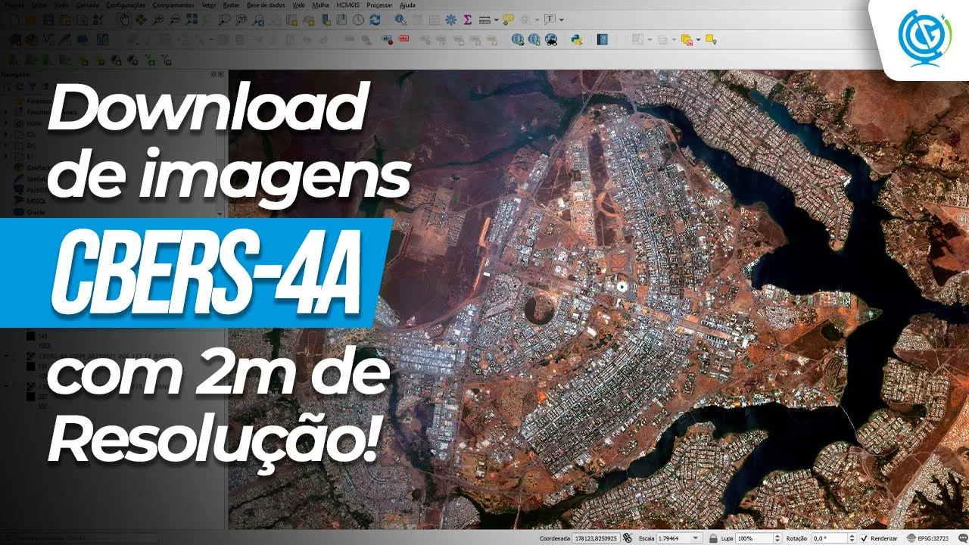Screen dimensions: 969x545
Task: Select the Pan Map hand tool
Action: coord(124,20)
